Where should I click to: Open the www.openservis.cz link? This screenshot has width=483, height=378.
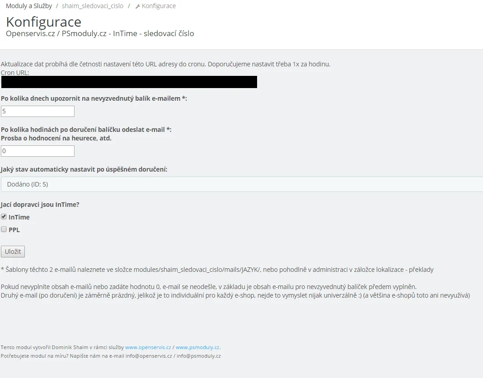(148, 347)
